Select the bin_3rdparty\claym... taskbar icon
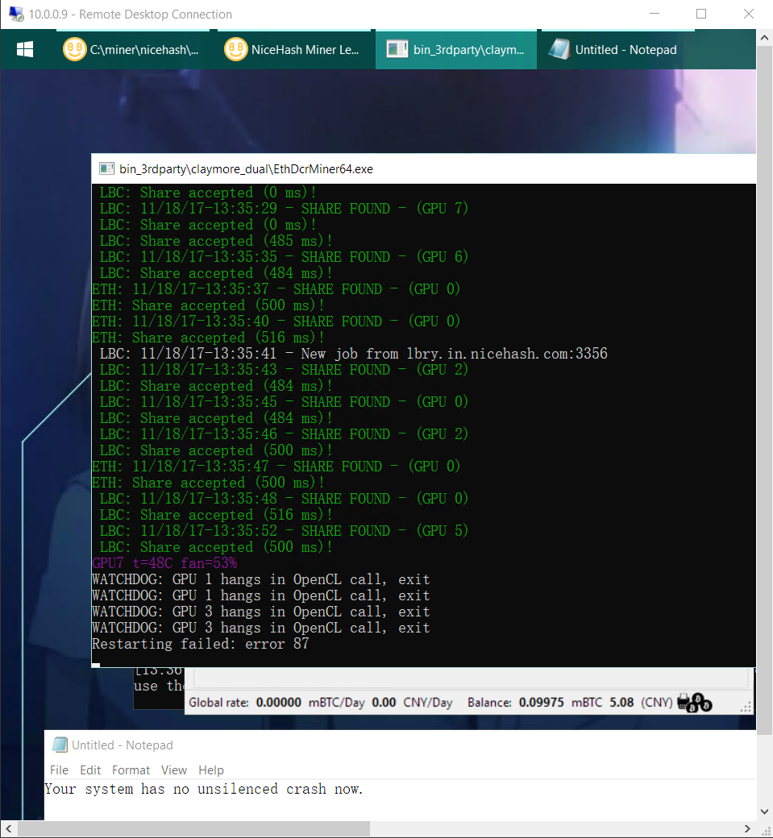This screenshot has height=838, width=773. pos(455,49)
